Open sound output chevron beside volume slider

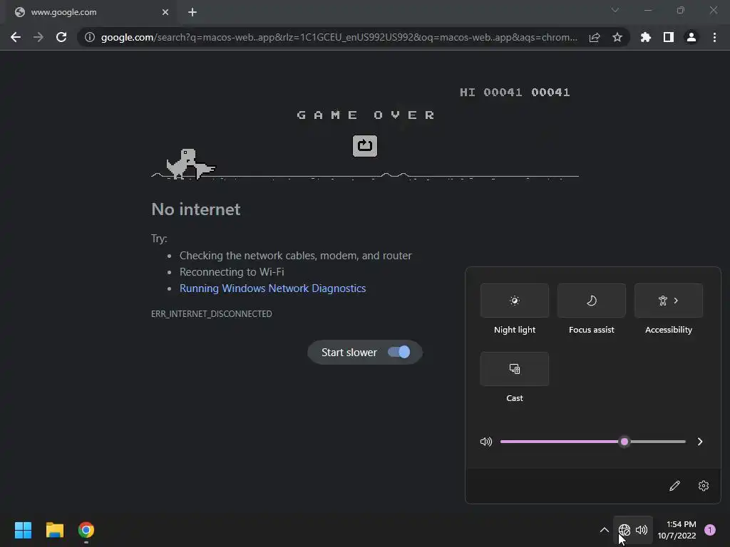coord(700,442)
